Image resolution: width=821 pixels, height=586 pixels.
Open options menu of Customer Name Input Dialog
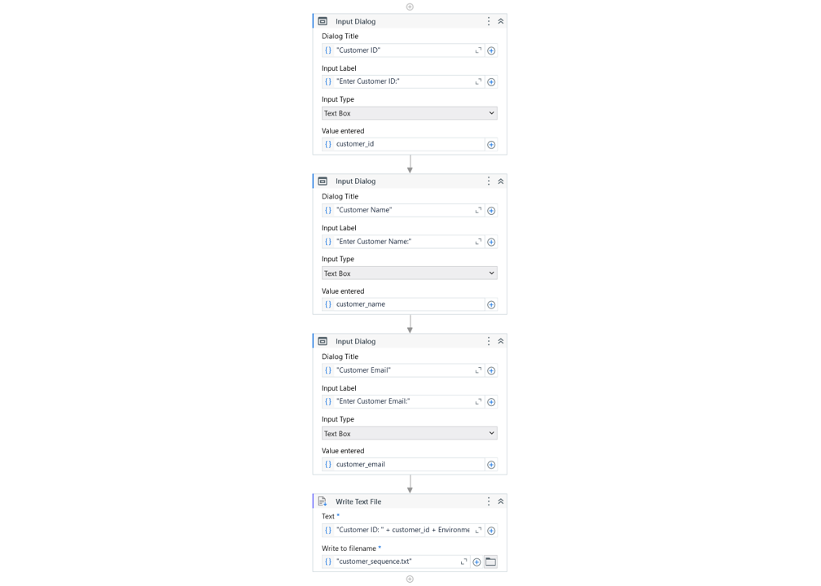click(x=489, y=181)
